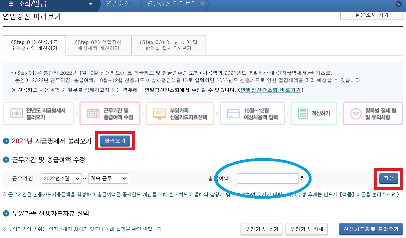
Task: Open the hamburger menu next to 조회/발급
Action: (11, 4)
